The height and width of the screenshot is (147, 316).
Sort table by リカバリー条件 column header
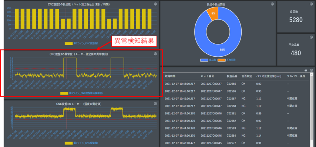click(x=296, y=76)
